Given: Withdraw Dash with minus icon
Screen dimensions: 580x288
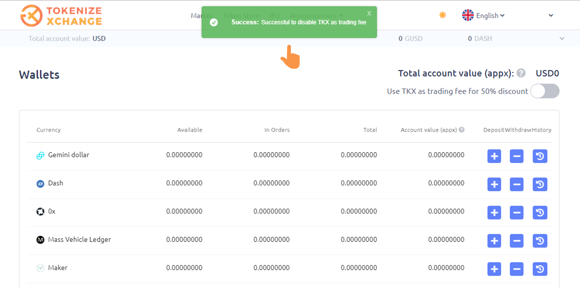Looking at the screenshot, I should click(516, 184).
